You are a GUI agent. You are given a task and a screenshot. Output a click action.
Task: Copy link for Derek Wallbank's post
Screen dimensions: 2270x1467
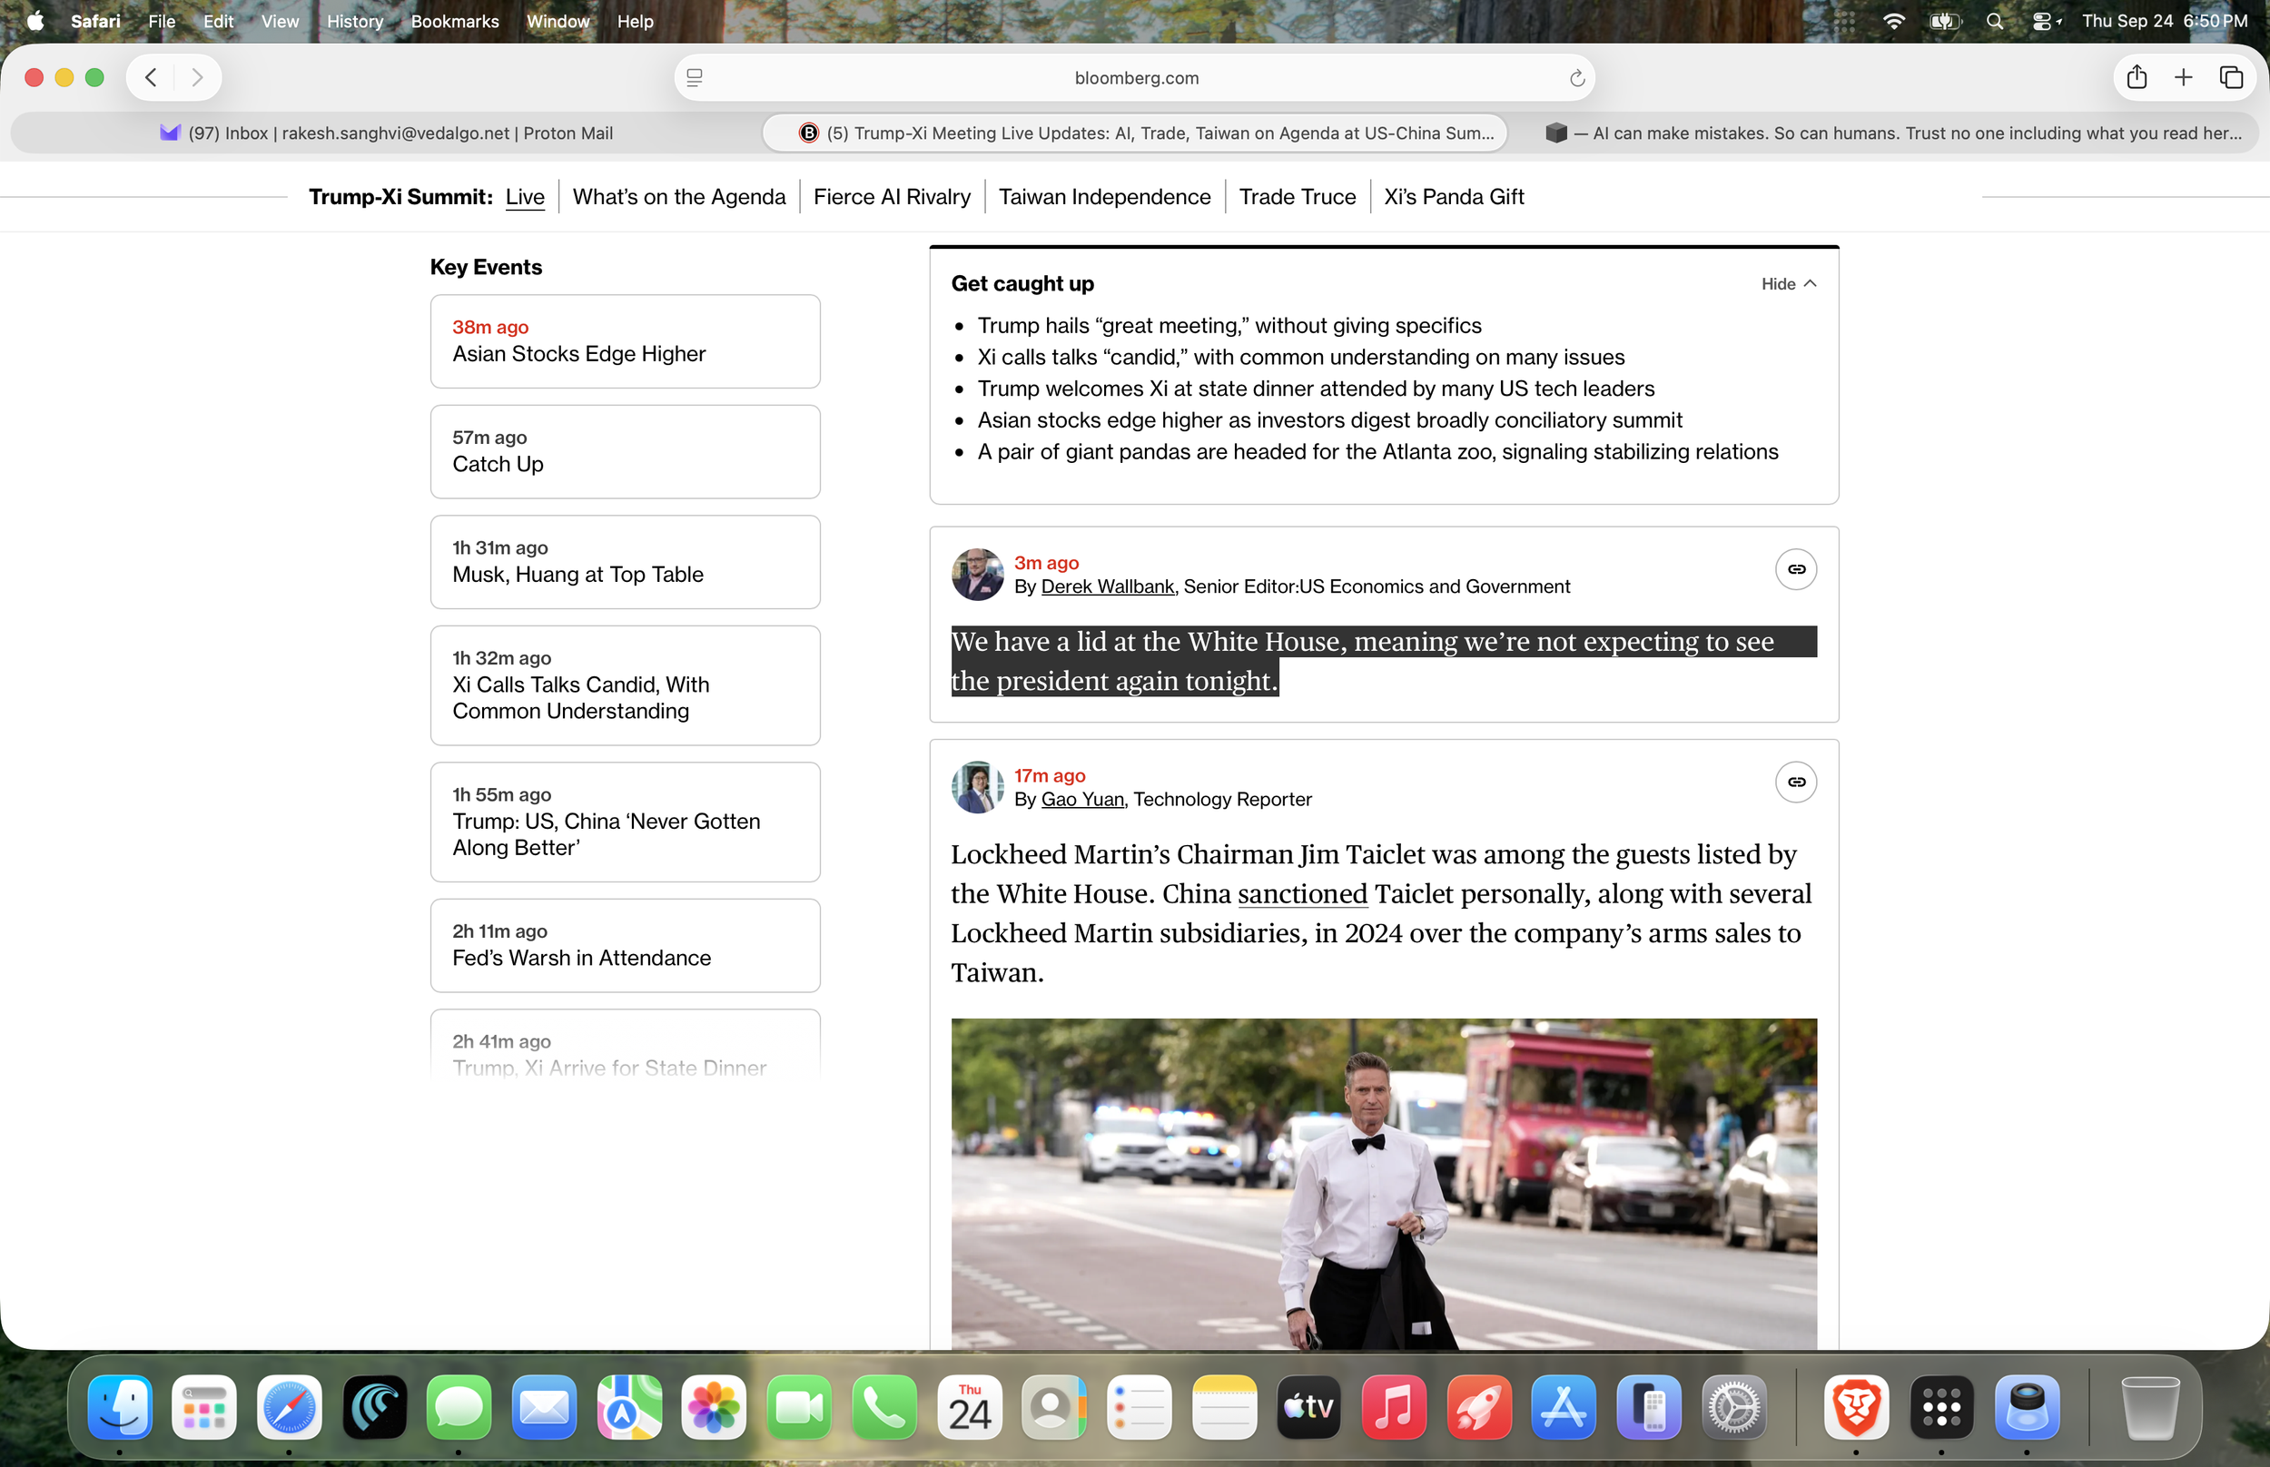tap(1796, 570)
